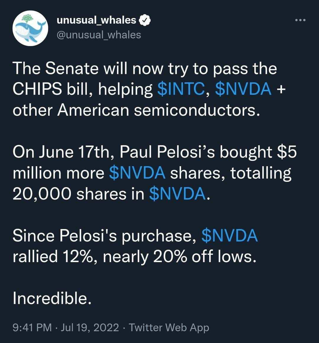Open the $NVDA cashtag beside $INTC
The image size is (319, 343).
point(243,89)
